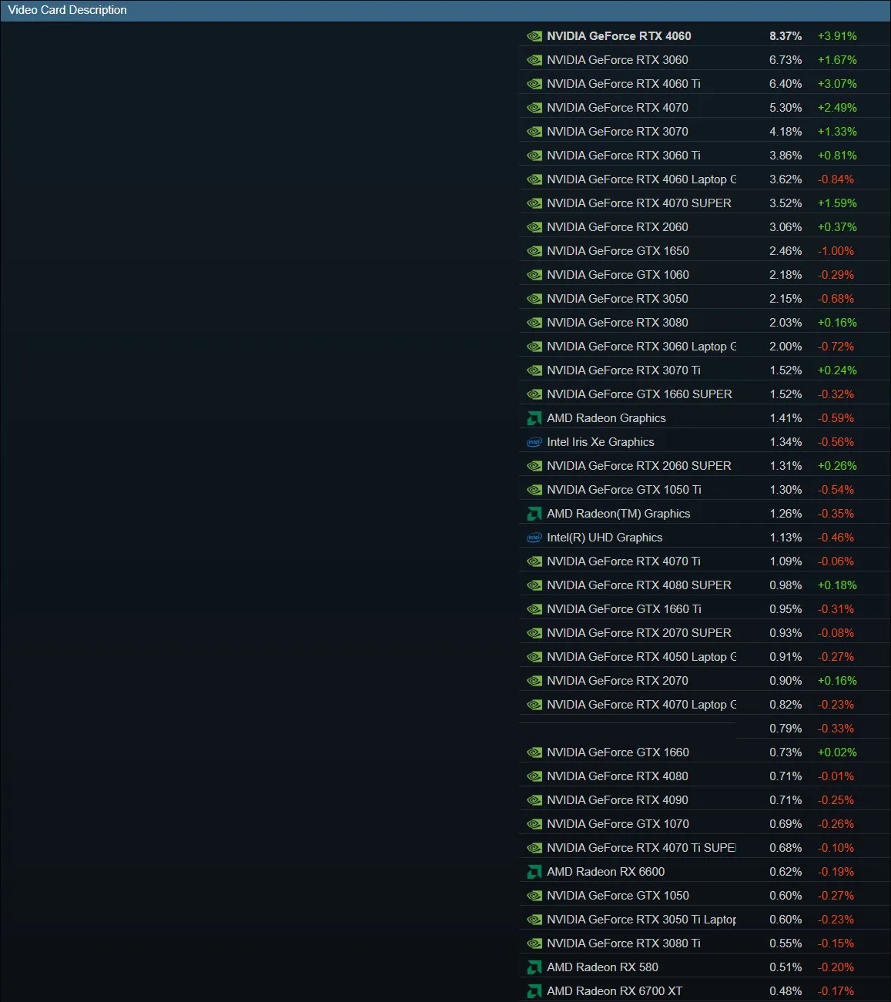Image resolution: width=891 pixels, height=1002 pixels.
Task: Click NVIDIA logo beside RTX 3070
Action: click(x=534, y=132)
